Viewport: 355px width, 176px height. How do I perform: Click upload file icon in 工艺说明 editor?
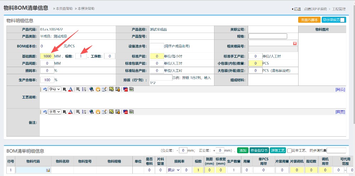pos(117,89)
